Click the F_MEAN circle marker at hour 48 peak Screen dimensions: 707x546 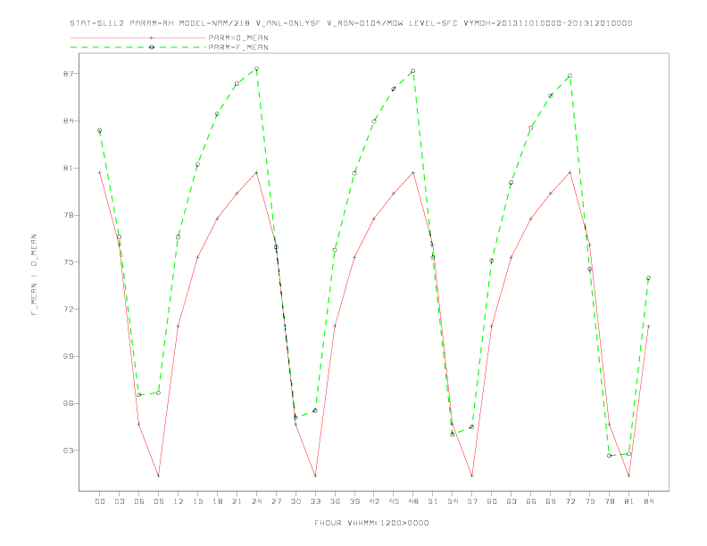pos(413,71)
